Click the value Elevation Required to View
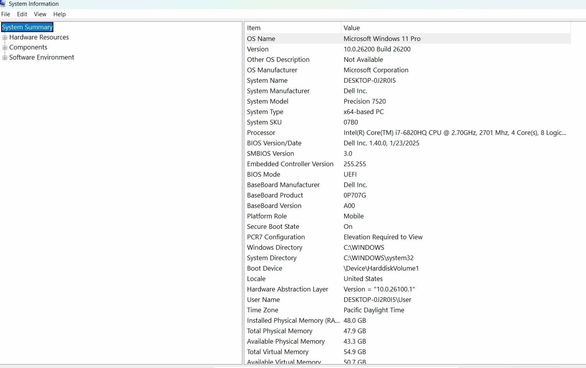586x368 pixels. pyautogui.click(x=383, y=237)
